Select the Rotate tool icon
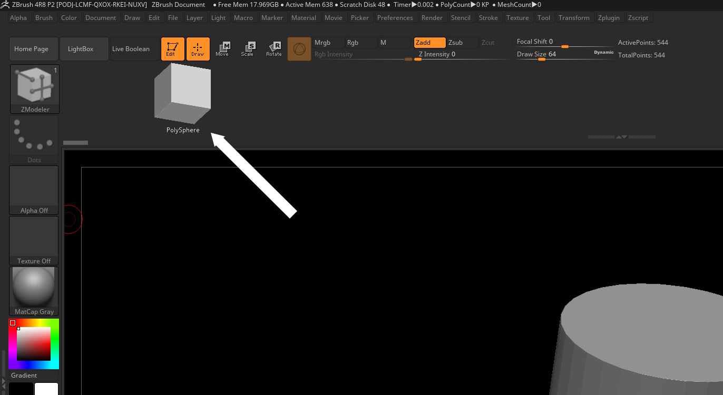The width and height of the screenshot is (723, 395). 273,49
